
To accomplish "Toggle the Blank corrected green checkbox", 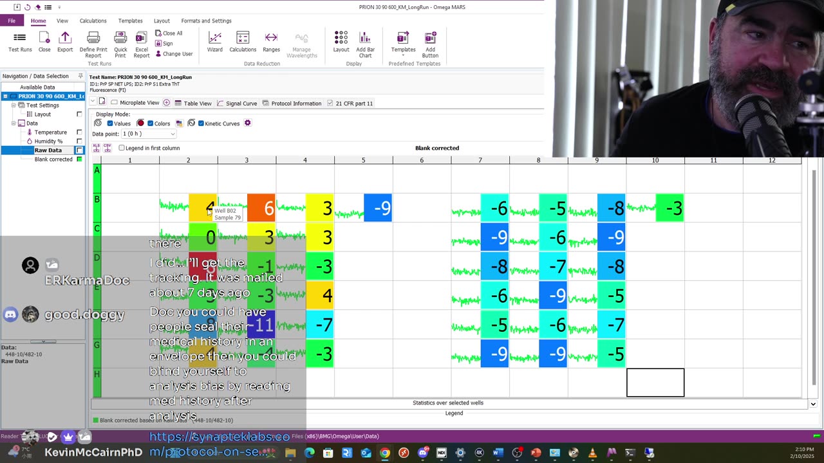I will (x=79, y=159).
